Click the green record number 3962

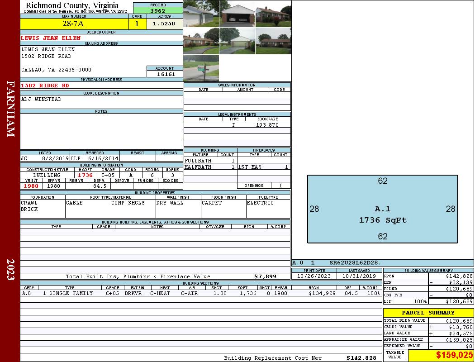click(158, 11)
